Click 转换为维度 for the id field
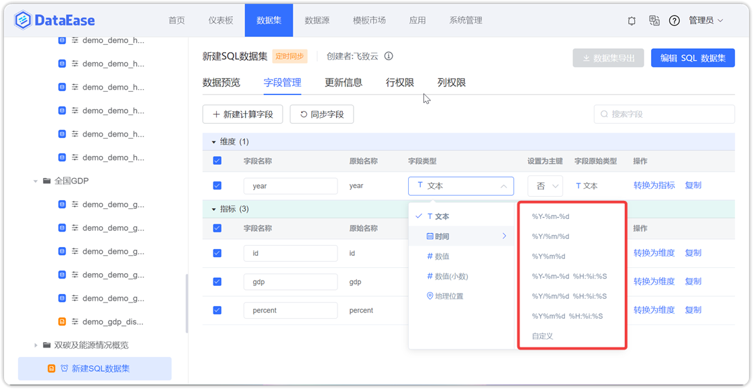This screenshot has width=753, height=389. 654,252
